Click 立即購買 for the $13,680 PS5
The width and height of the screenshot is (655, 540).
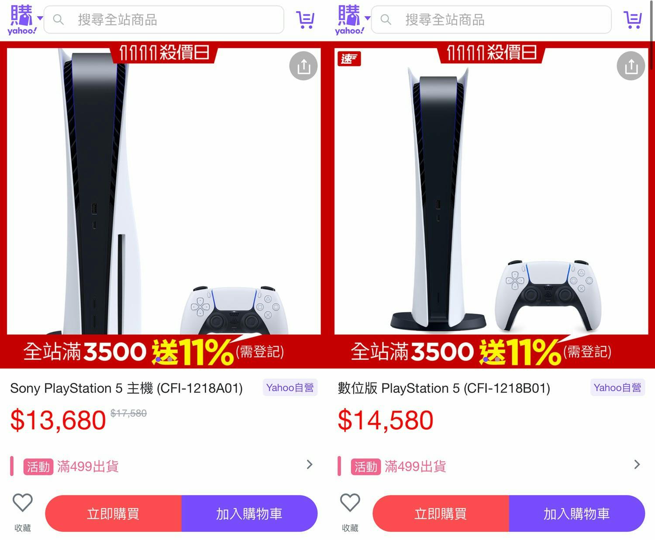(x=114, y=513)
